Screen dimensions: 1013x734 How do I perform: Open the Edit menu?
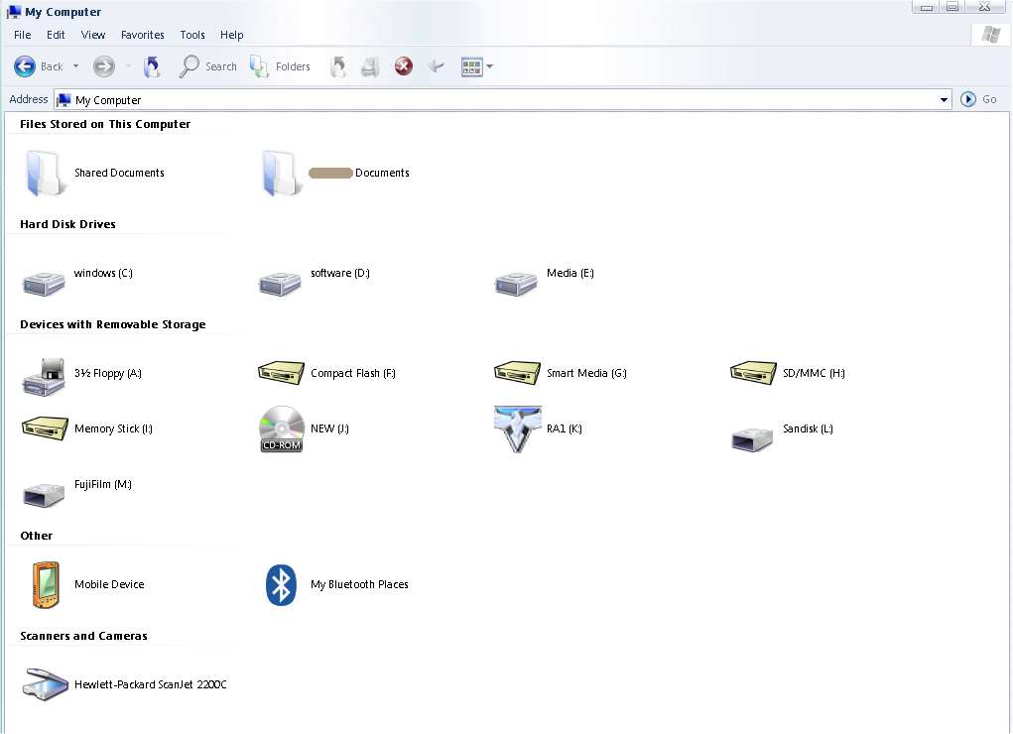click(56, 35)
